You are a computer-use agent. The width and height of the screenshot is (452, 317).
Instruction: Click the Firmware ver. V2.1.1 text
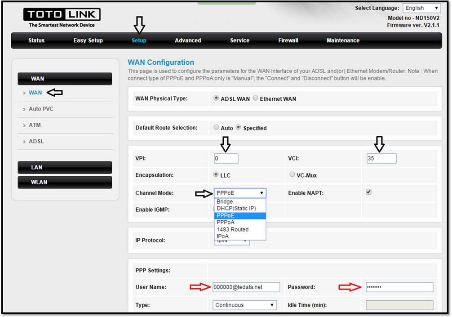(x=413, y=25)
